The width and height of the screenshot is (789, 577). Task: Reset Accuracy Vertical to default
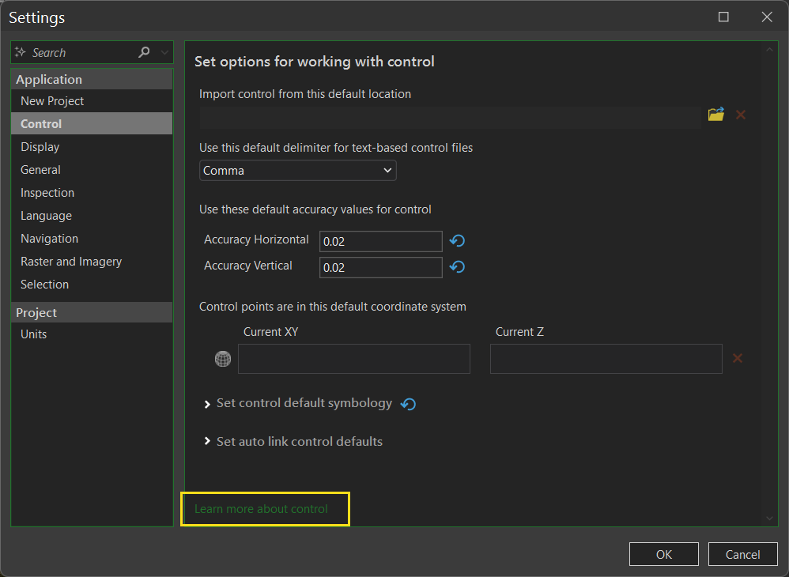(457, 266)
